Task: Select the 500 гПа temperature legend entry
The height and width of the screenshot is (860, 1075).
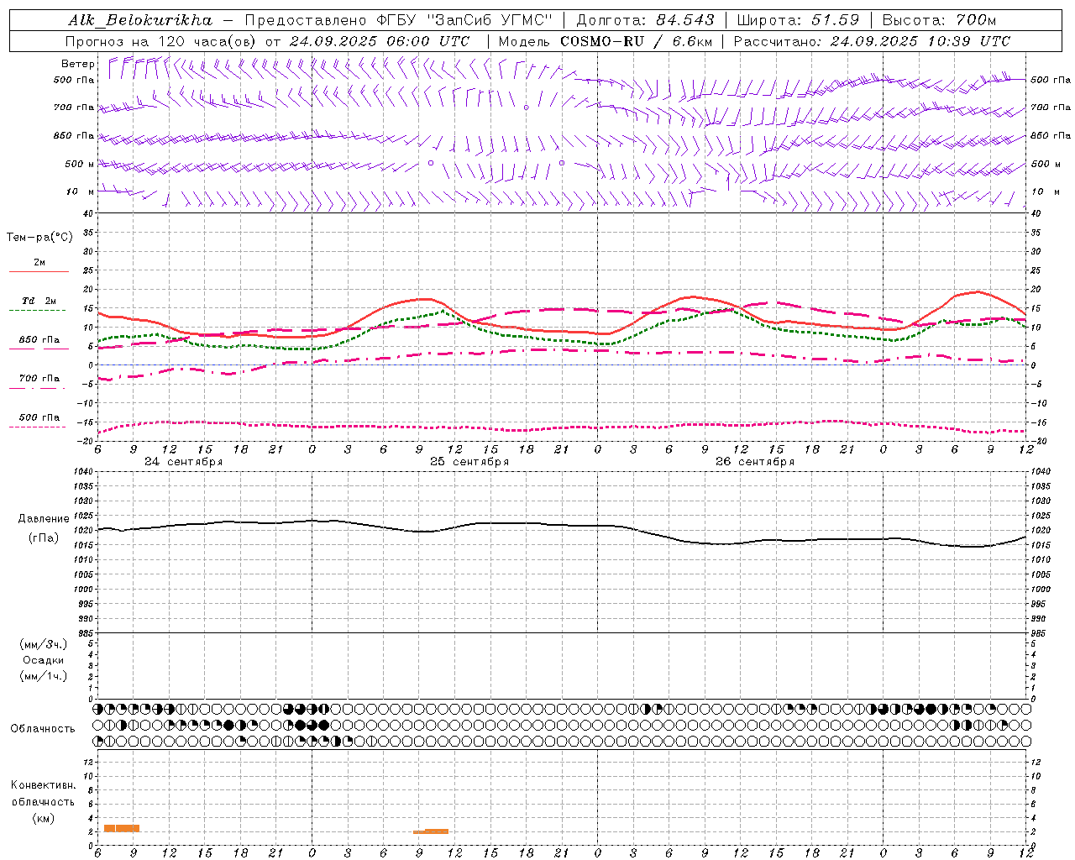Action: [x=39, y=417]
